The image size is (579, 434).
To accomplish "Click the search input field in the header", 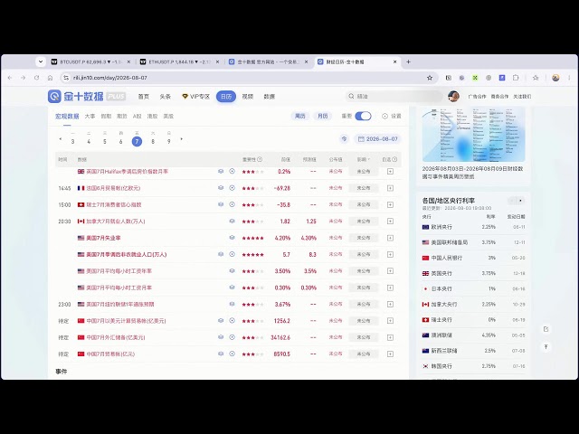I will [x=394, y=97].
